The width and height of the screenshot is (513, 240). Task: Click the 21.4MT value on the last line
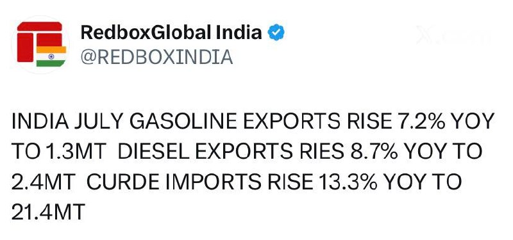pos(48,212)
